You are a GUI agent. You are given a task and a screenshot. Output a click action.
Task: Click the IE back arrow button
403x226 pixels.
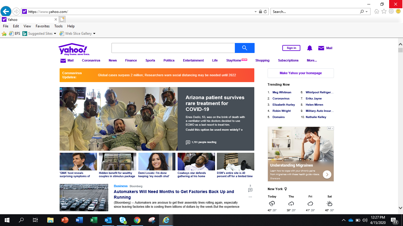[6, 11]
